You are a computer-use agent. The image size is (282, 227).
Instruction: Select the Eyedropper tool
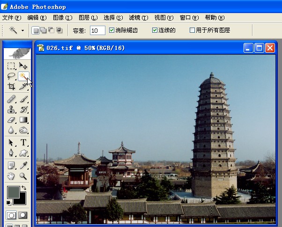pos(23,165)
